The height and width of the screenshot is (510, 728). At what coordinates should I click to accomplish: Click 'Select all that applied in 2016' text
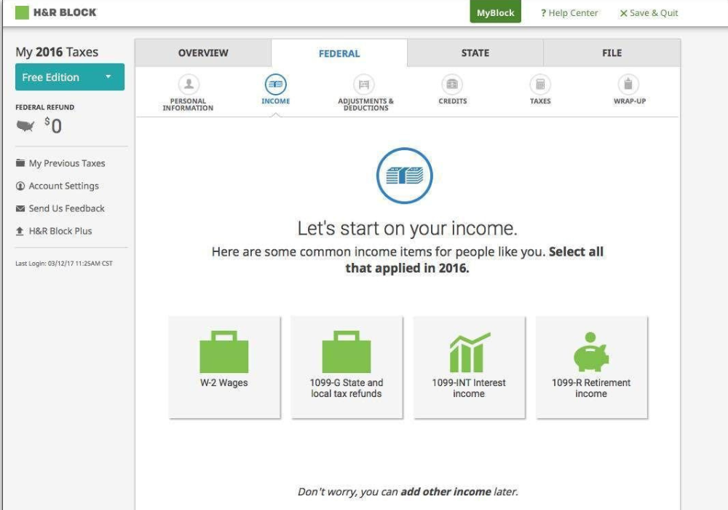(474, 260)
